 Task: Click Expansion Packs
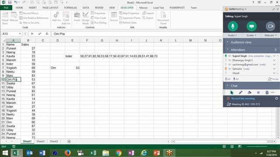[x=129, y=18]
